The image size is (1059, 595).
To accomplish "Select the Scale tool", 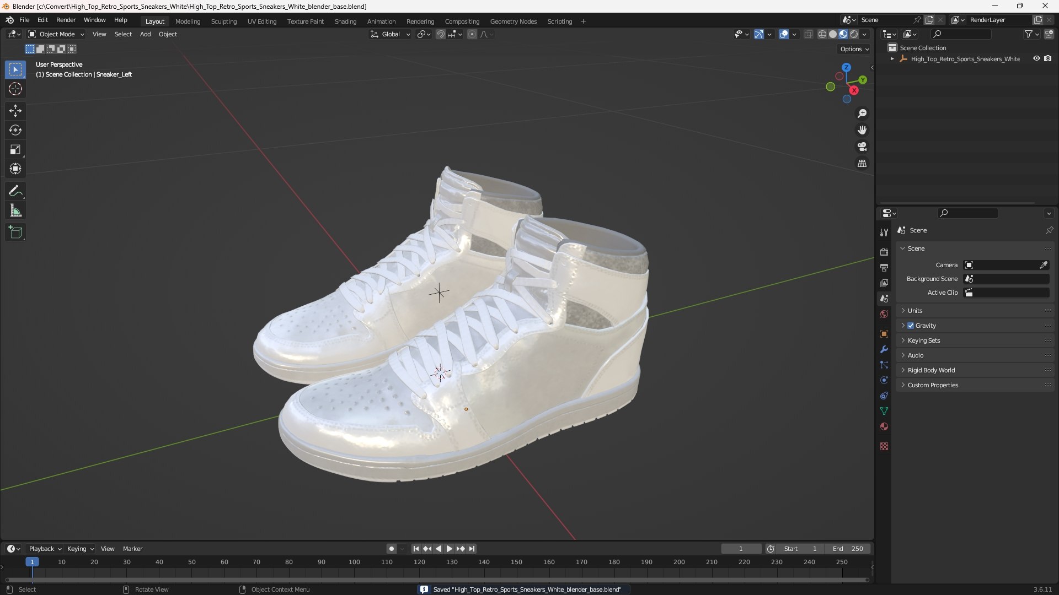I will 15,149.
